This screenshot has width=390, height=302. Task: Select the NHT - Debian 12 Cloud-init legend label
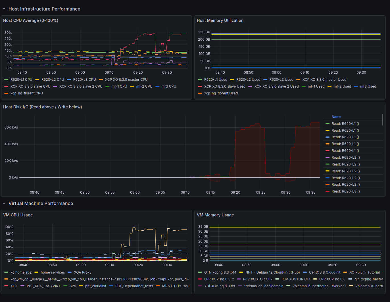tap(272, 272)
